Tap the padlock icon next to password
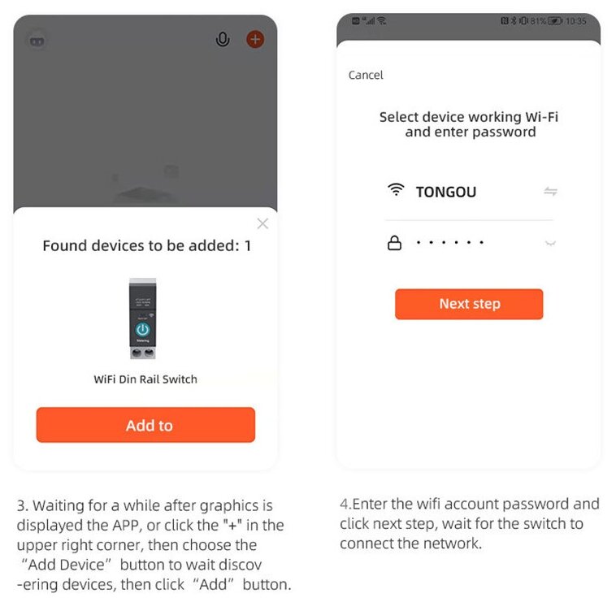616x602 pixels. tap(394, 243)
